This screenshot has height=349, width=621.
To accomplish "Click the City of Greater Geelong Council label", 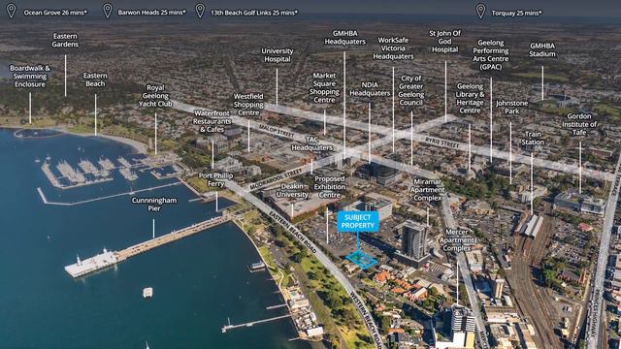I will pyautogui.click(x=411, y=90).
